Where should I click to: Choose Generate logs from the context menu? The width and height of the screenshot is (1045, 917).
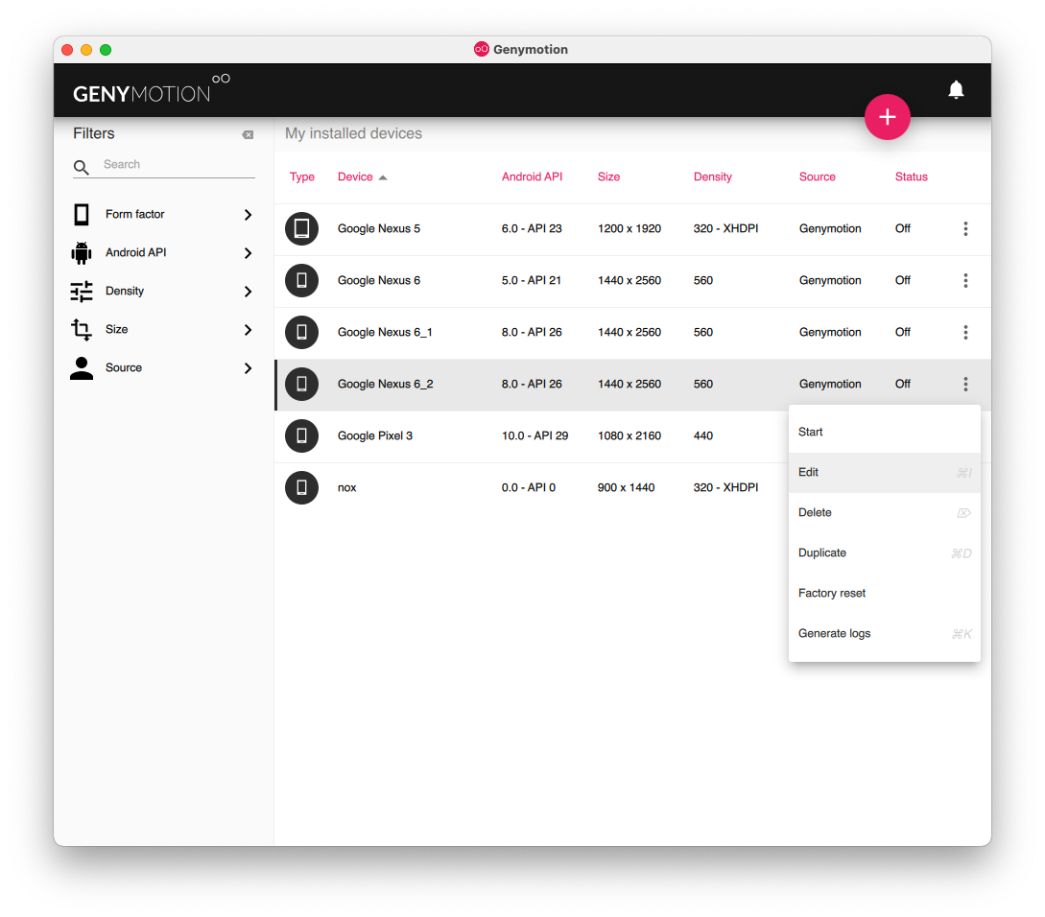885,634
